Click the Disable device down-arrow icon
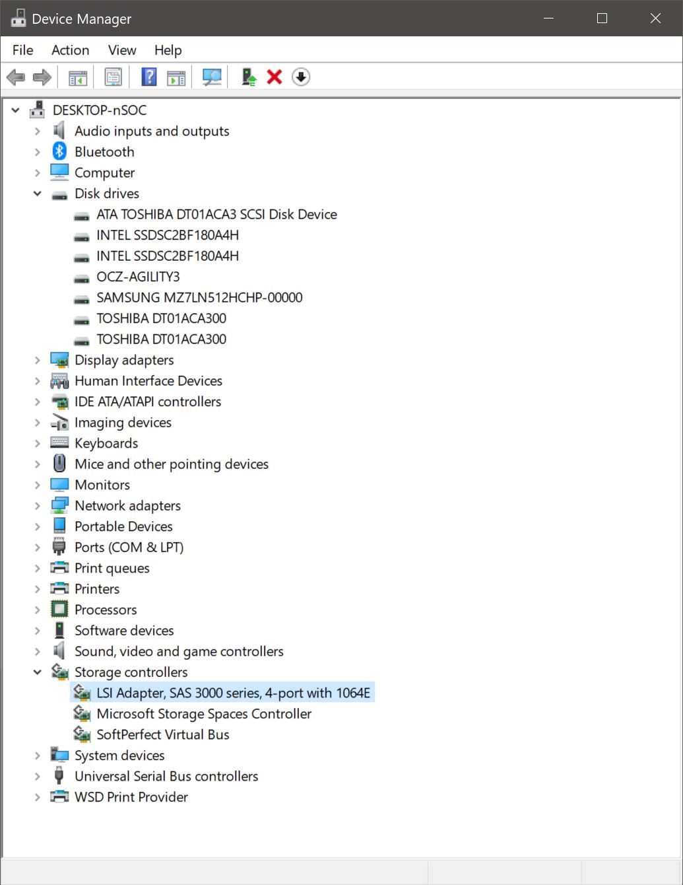 pyautogui.click(x=301, y=77)
